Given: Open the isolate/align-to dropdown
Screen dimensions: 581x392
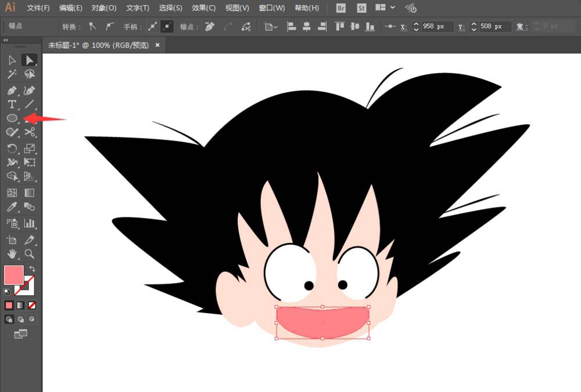Looking at the screenshot, I should (271, 26).
